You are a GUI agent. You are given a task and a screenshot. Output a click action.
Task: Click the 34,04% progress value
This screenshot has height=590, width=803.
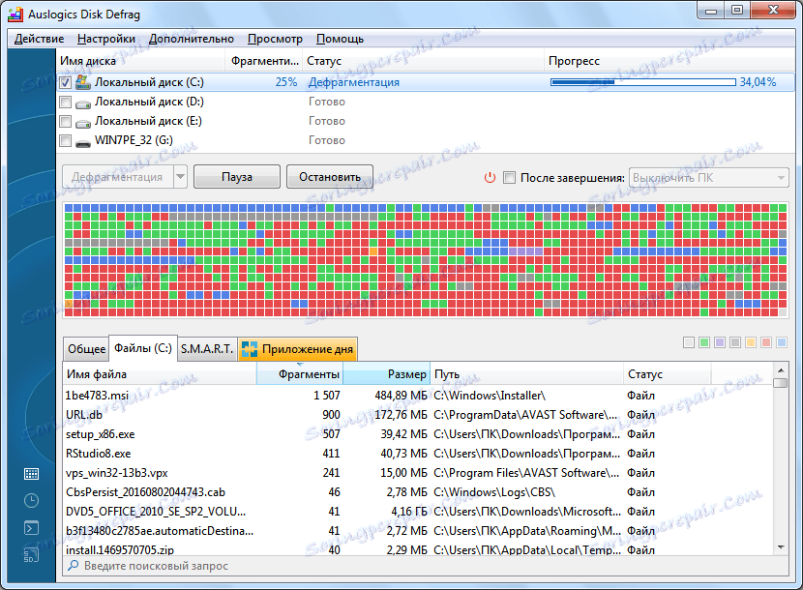tap(758, 82)
